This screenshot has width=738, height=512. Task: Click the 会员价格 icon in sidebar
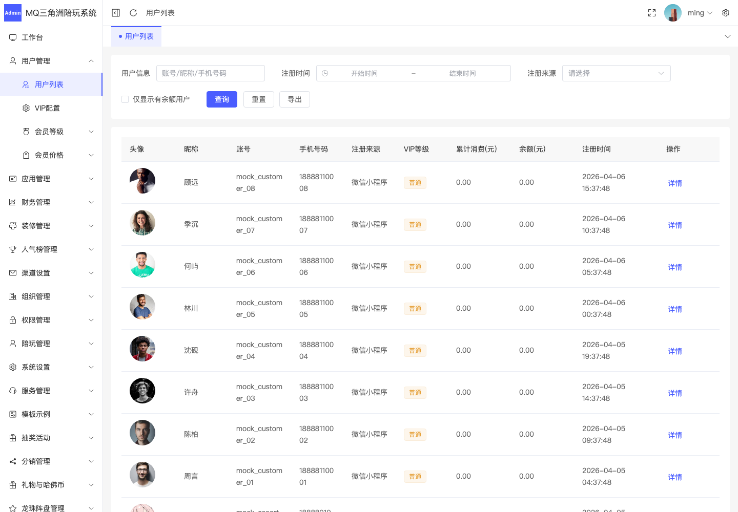click(x=26, y=155)
